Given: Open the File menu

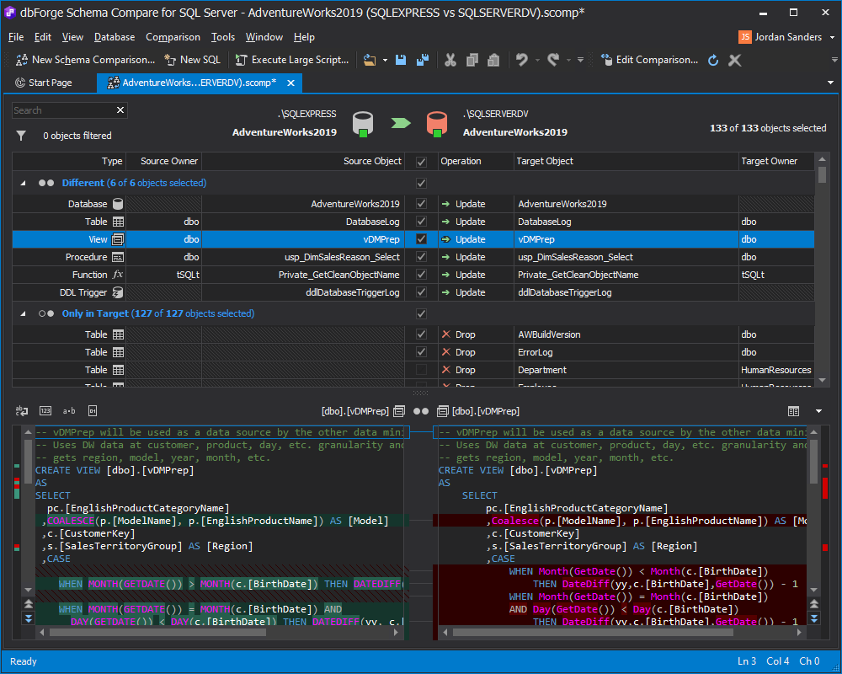Looking at the screenshot, I should click(16, 37).
